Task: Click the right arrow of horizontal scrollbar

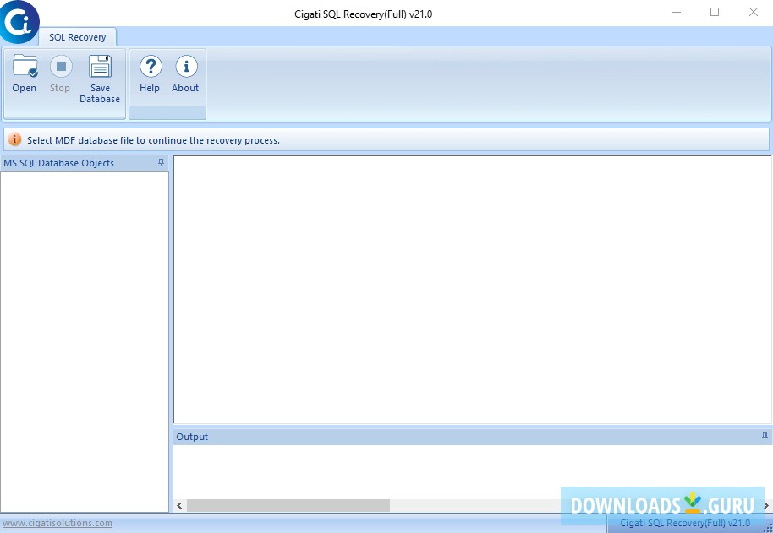Action: point(765,504)
